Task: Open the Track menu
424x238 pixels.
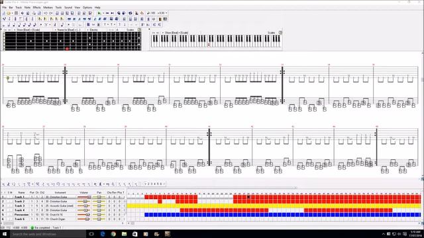Action: coord(19,7)
